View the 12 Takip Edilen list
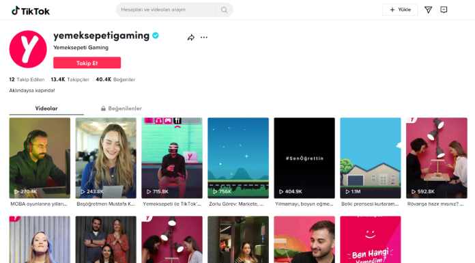The image size is (475, 263). pyautogui.click(x=27, y=79)
